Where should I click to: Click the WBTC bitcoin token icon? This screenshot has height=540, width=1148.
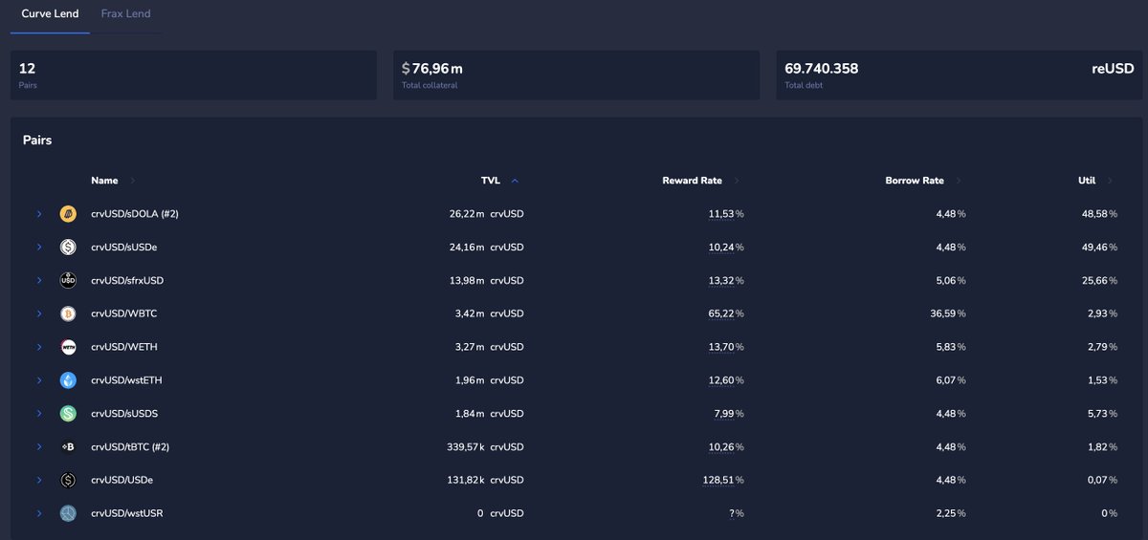pos(68,313)
